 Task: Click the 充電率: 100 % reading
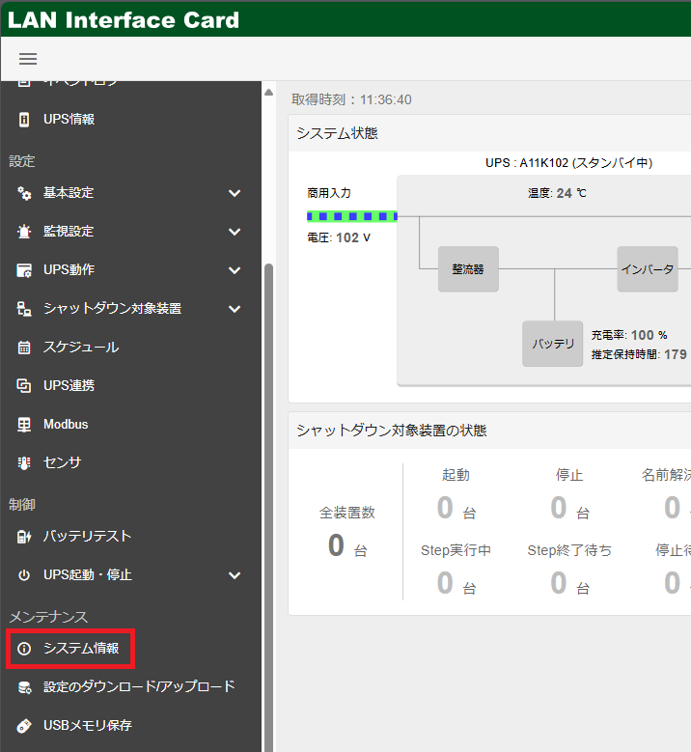tap(629, 335)
